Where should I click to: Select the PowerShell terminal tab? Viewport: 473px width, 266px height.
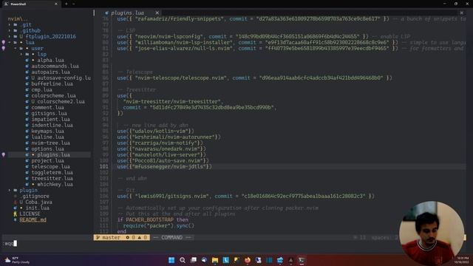pos(31,4)
